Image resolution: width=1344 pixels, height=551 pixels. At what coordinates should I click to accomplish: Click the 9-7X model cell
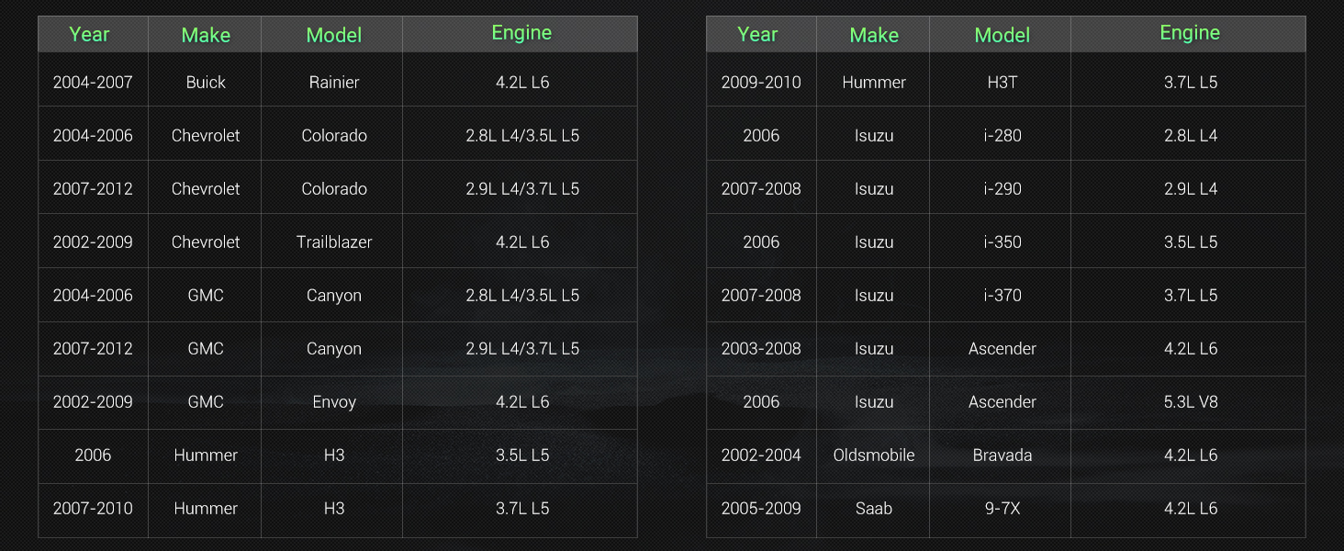(x=1001, y=508)
